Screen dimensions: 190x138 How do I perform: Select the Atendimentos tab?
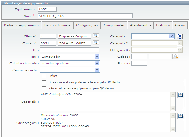pyautogui.click(x=141, y=25)
